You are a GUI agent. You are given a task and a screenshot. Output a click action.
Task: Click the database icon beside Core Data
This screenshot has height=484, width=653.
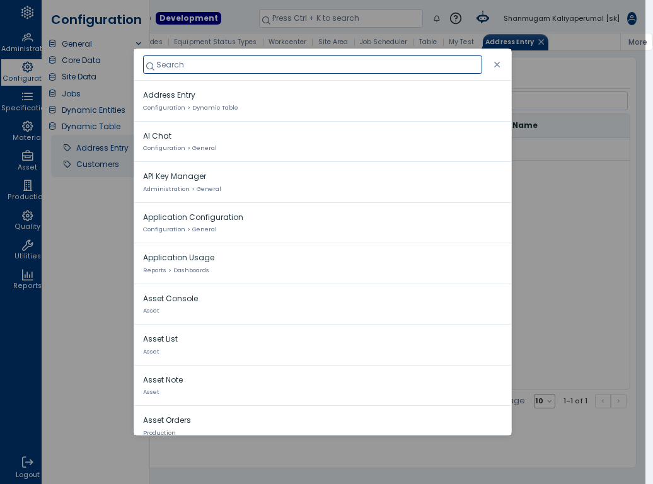52,60
